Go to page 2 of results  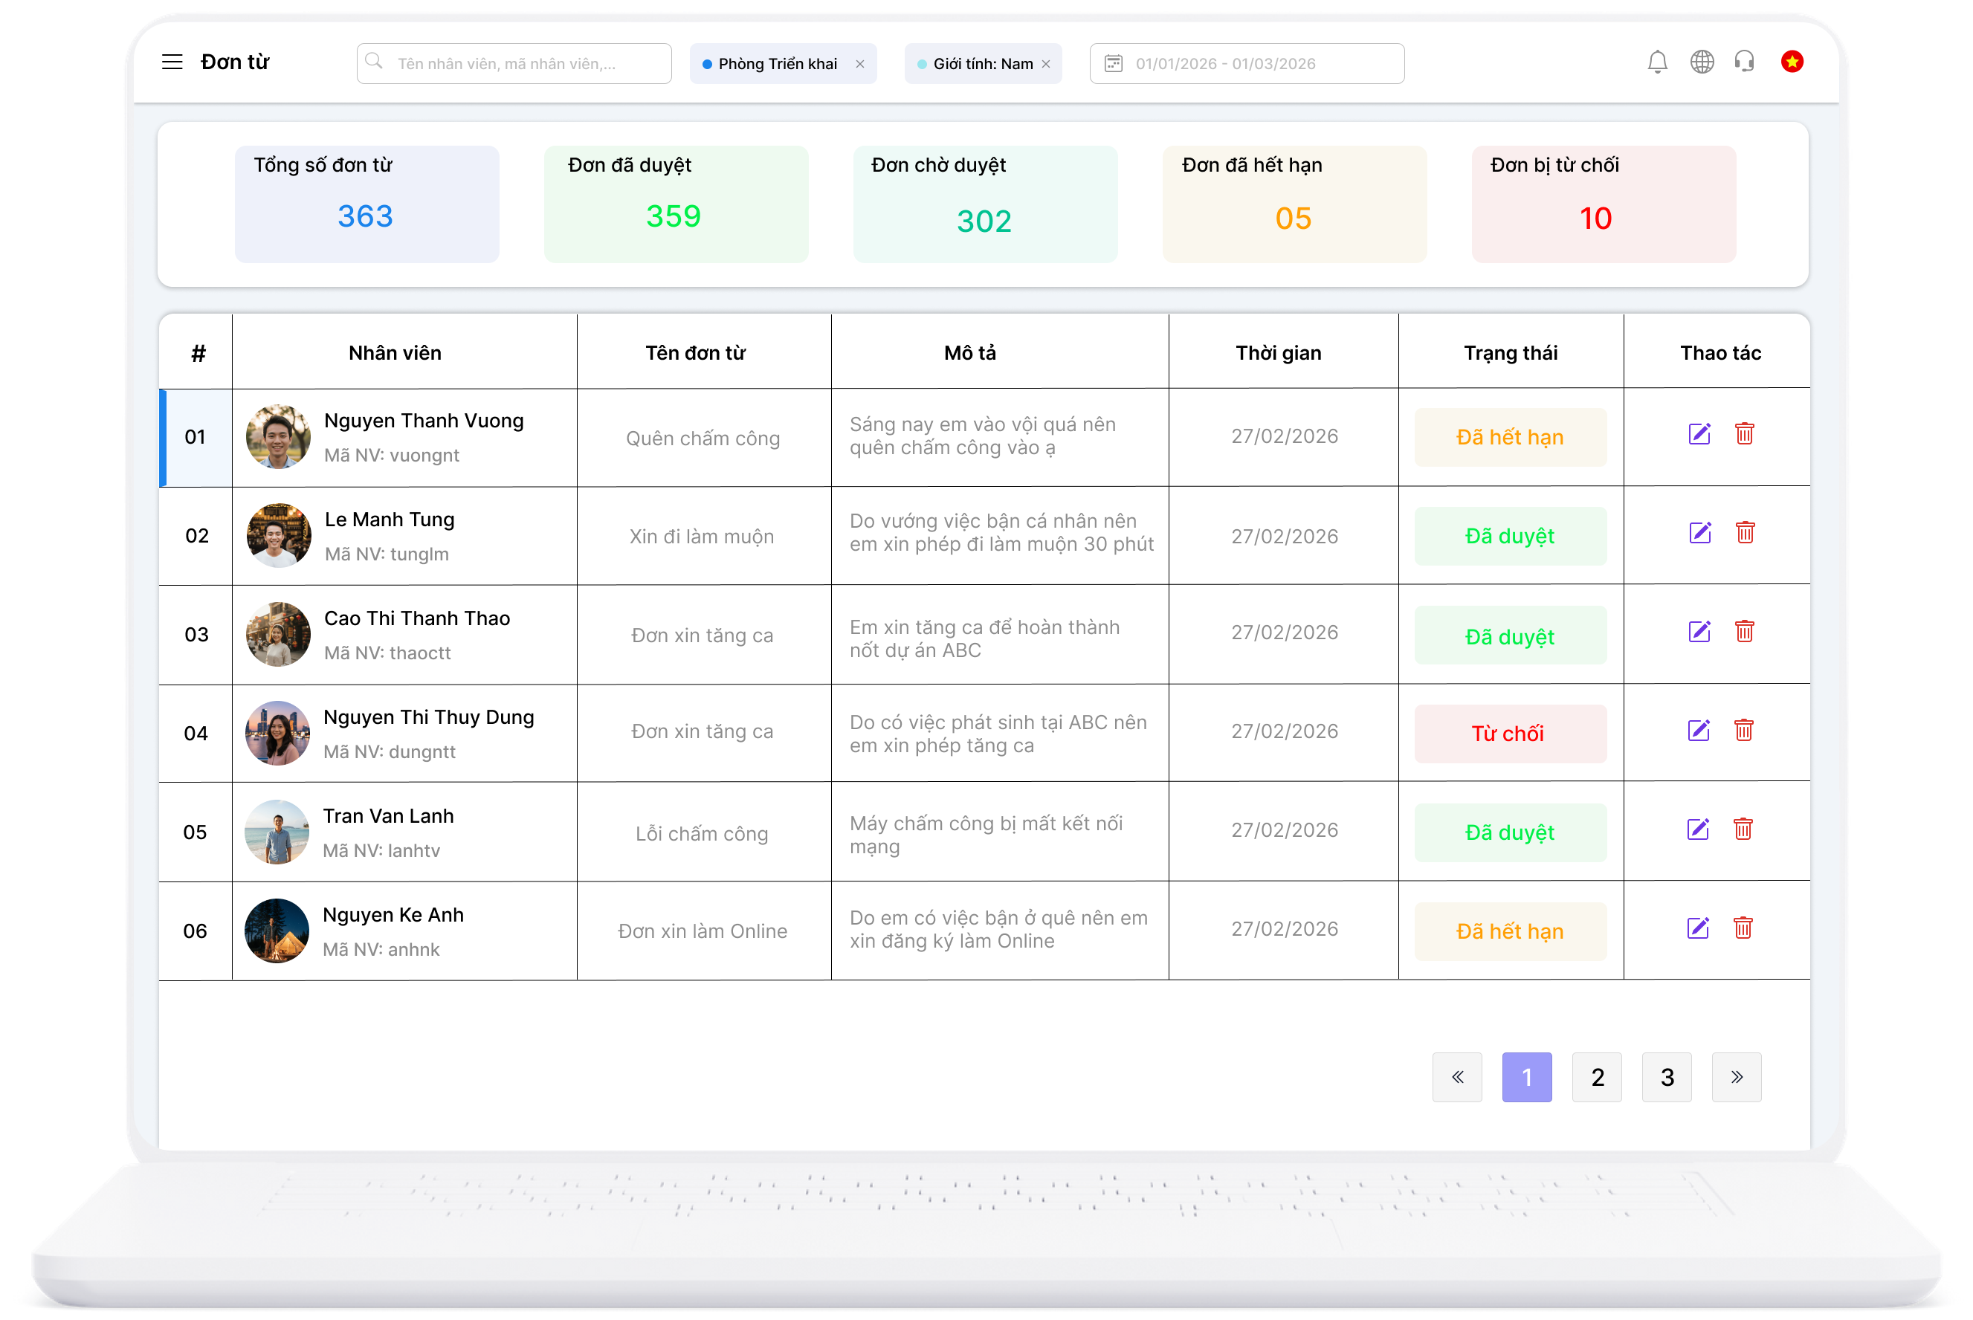click(1597, 1077)
